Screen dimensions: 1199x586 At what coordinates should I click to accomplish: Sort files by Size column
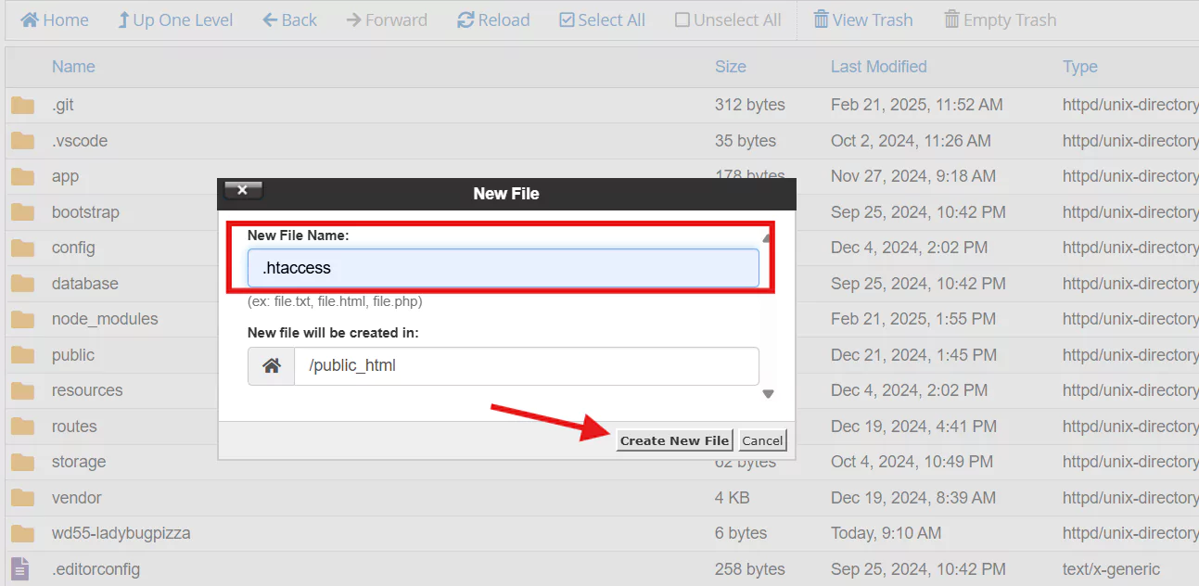(x=730, y=67)
